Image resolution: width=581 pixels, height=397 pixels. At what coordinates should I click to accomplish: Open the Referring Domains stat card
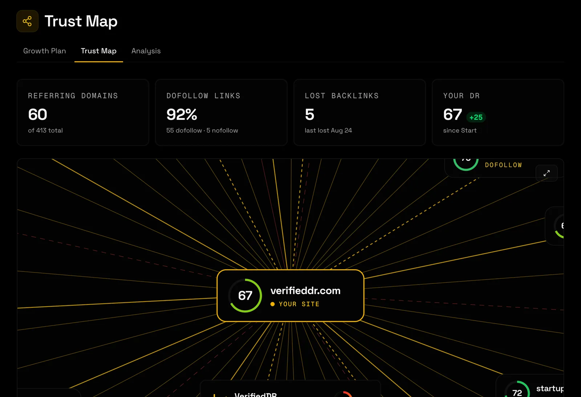83,112
